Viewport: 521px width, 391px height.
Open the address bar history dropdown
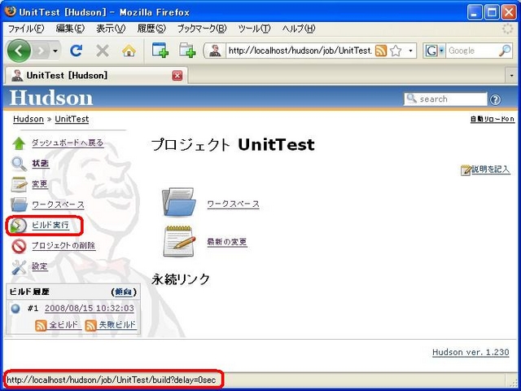point(410,51)
